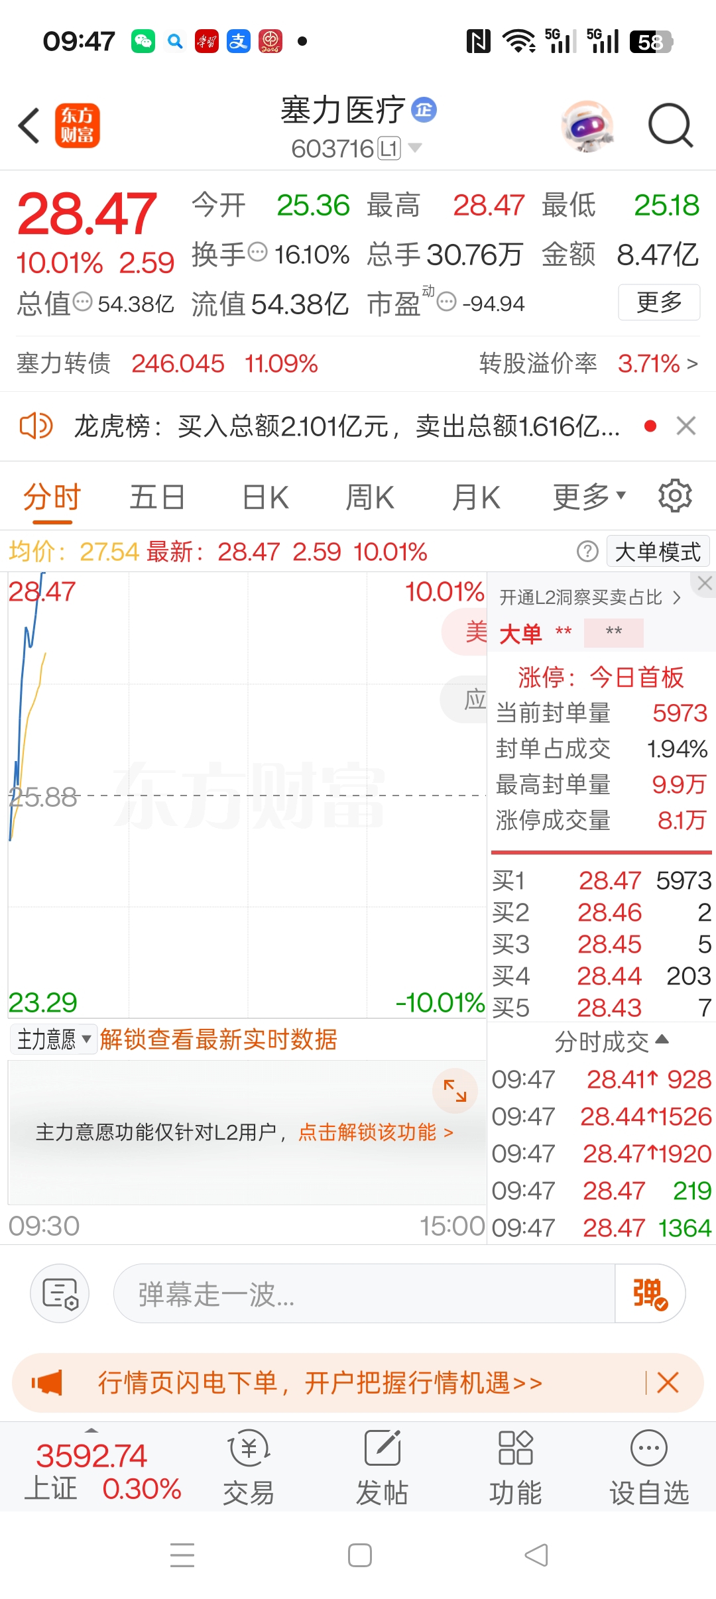Viewport: 716px width, 1599px height.
Task: Toggle the 弹 barrage switch
Action: (649, 1293)
